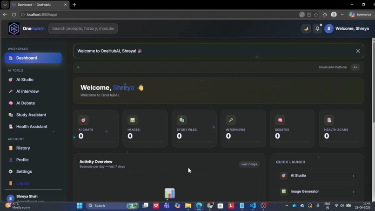Click the reader view icon in address bar

pos(309,14)
